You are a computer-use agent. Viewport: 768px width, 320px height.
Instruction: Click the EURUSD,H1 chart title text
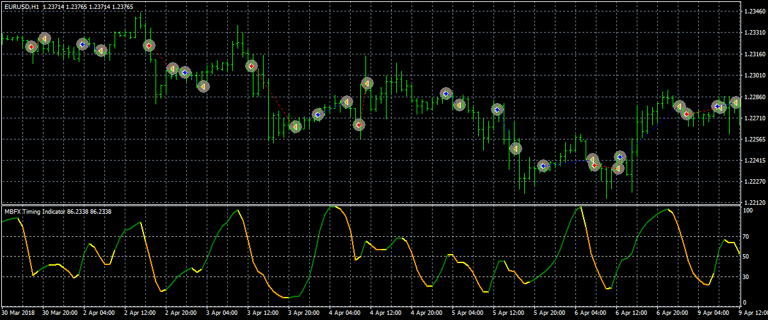pos(20,6)
